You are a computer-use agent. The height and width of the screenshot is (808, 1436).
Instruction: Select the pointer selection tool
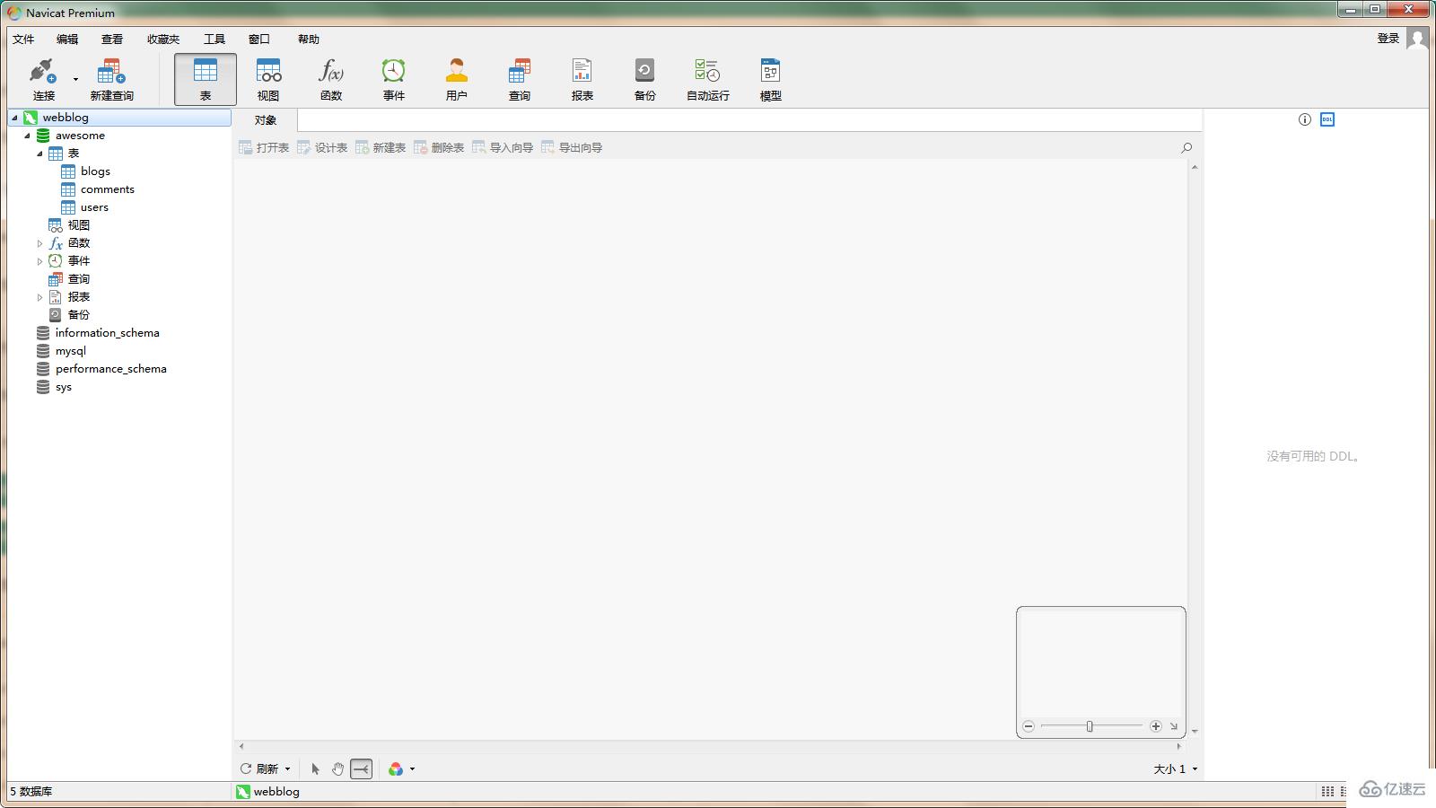[x=315, y=768]
